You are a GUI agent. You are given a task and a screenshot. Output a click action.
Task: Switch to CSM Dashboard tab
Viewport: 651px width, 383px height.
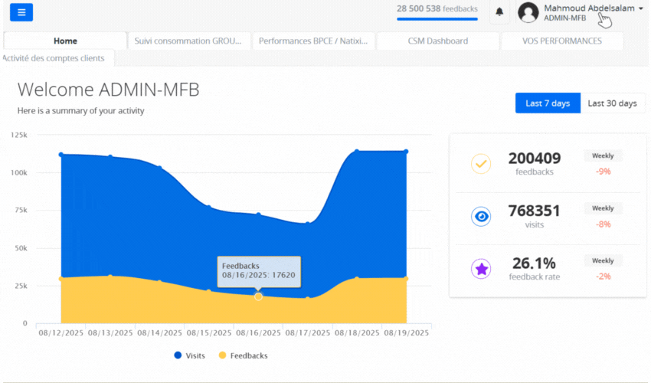pyautogui.click(x=438, y=41)
